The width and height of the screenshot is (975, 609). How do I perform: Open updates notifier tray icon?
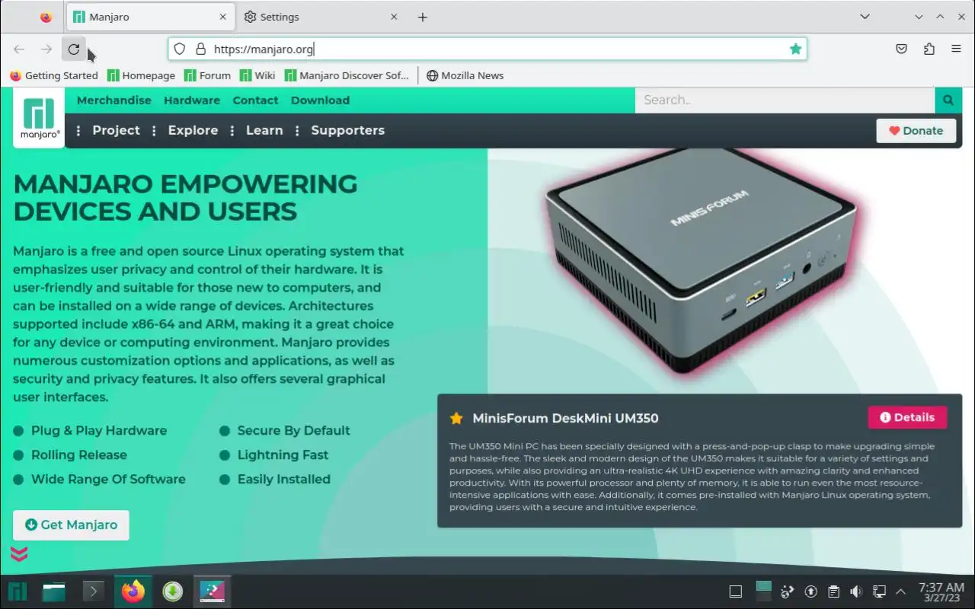[x=811, y=591]
